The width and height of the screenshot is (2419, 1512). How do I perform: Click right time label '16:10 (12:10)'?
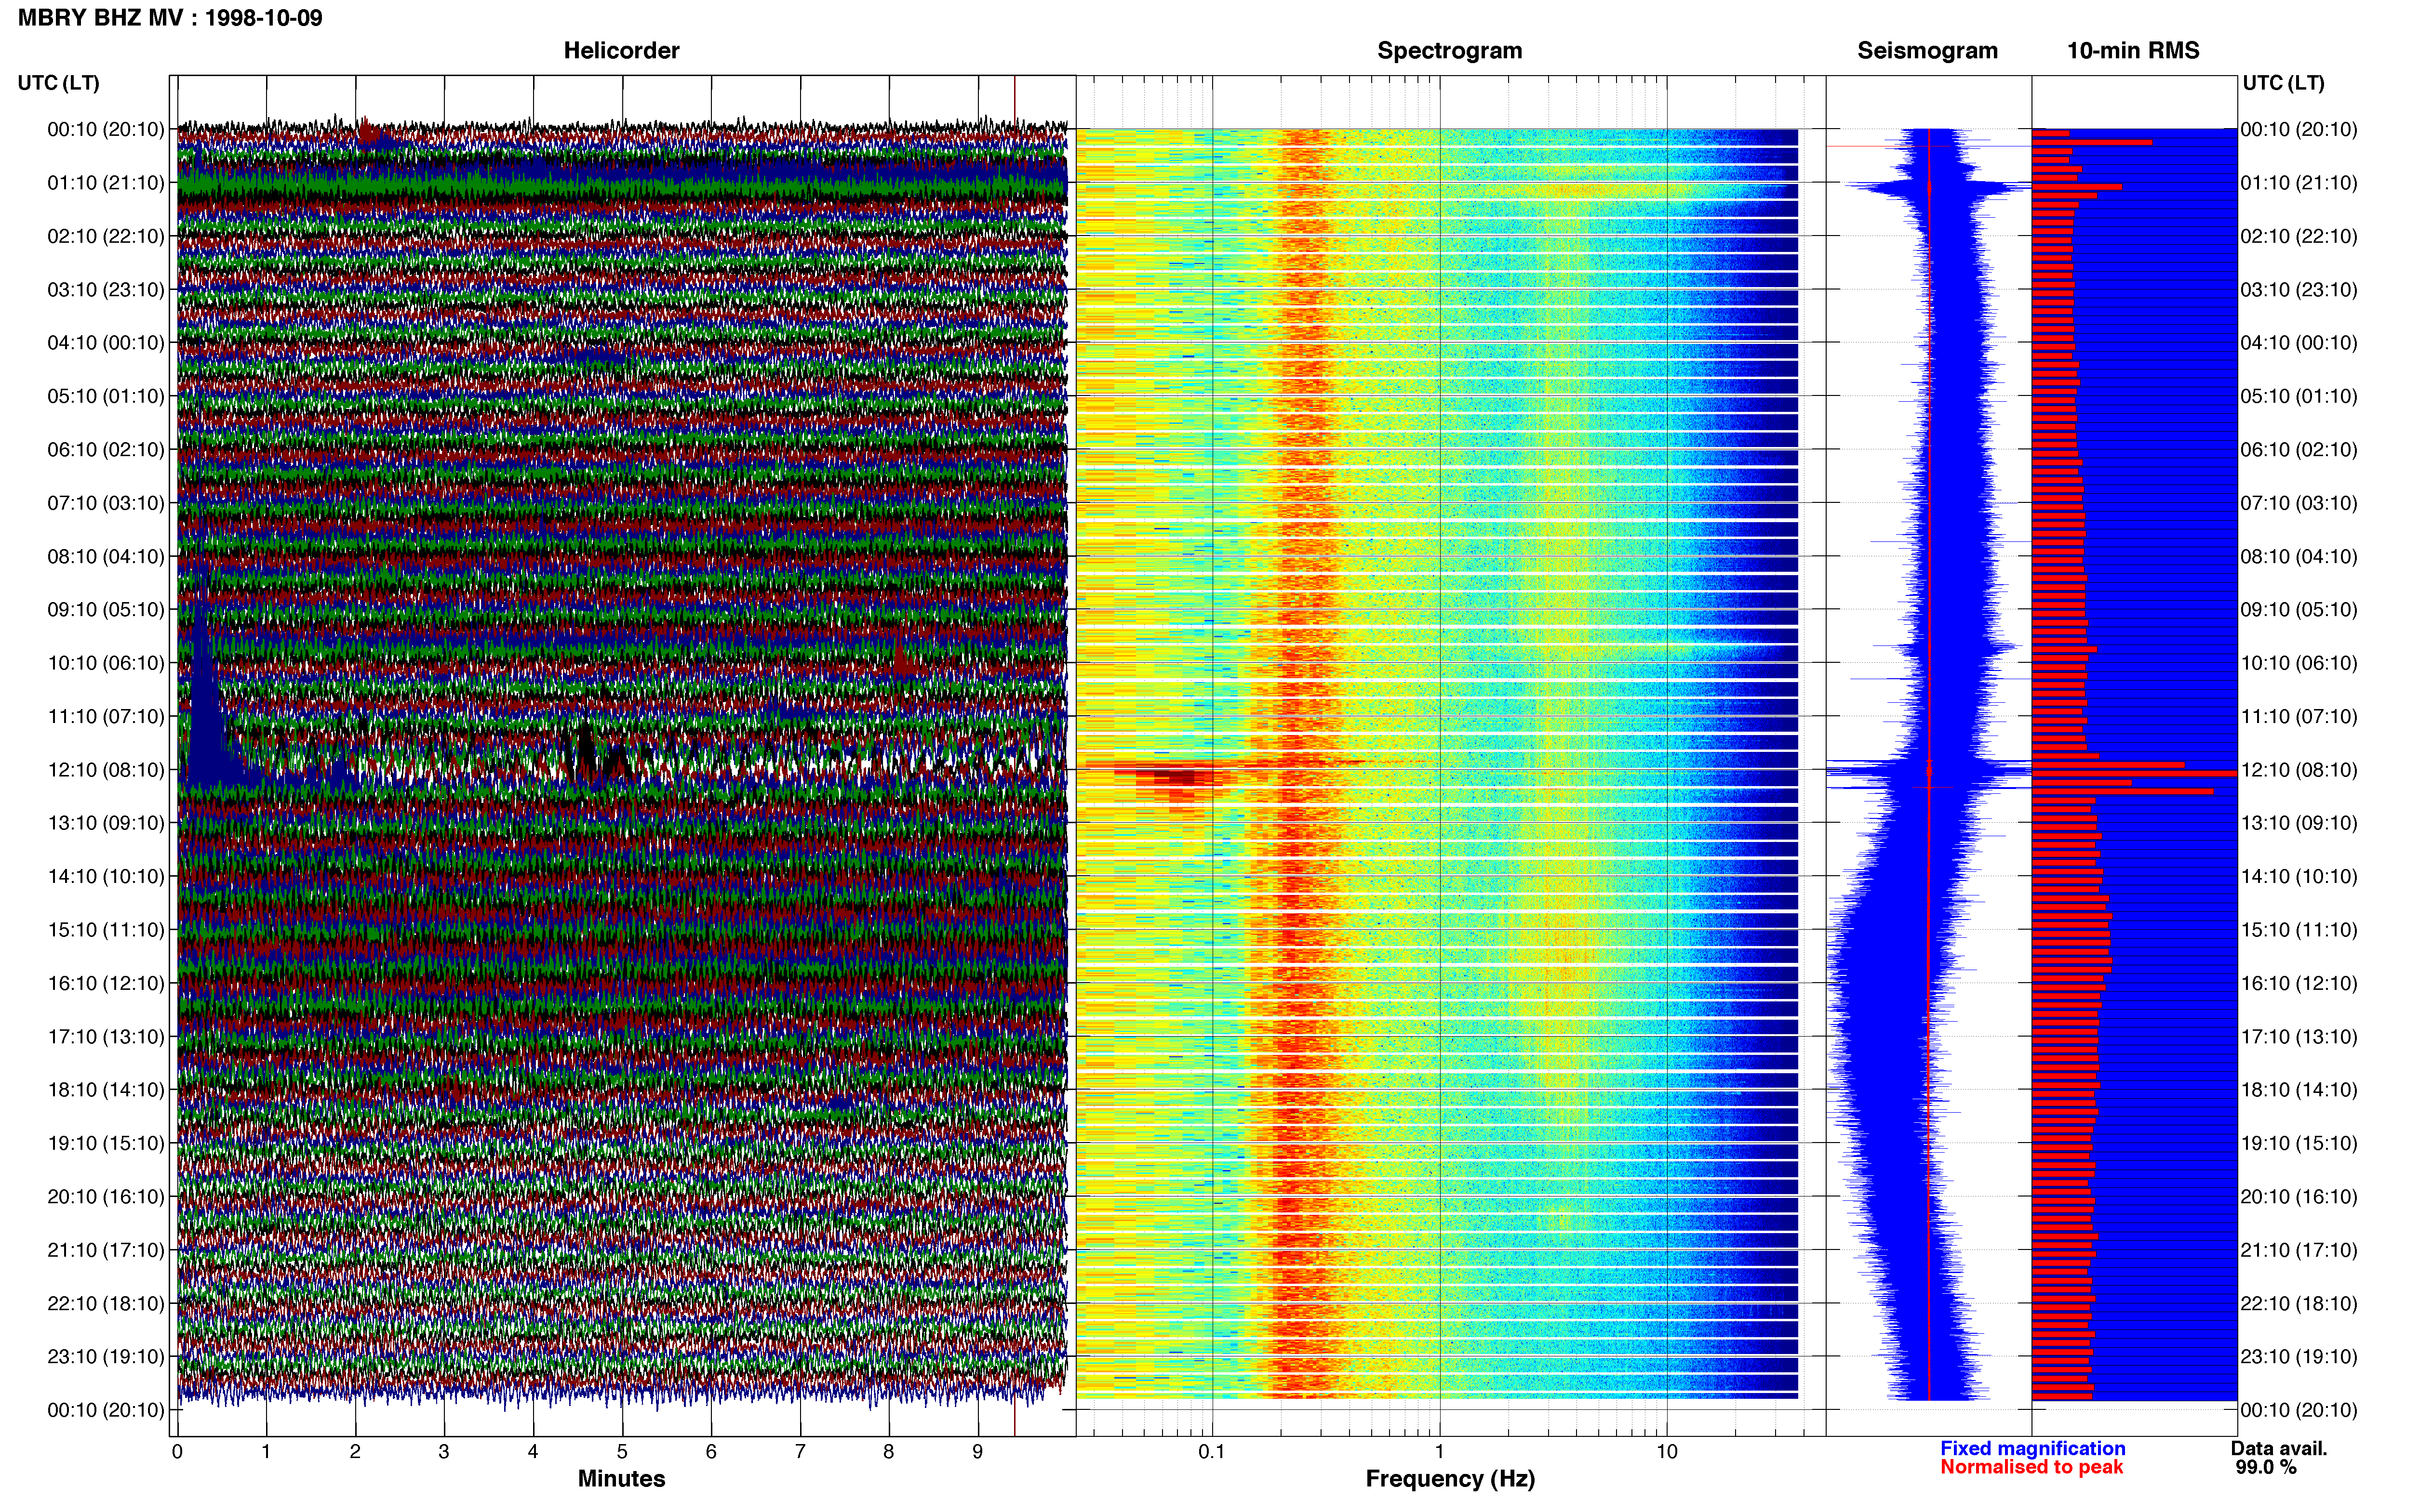[x=2299, y=983]
